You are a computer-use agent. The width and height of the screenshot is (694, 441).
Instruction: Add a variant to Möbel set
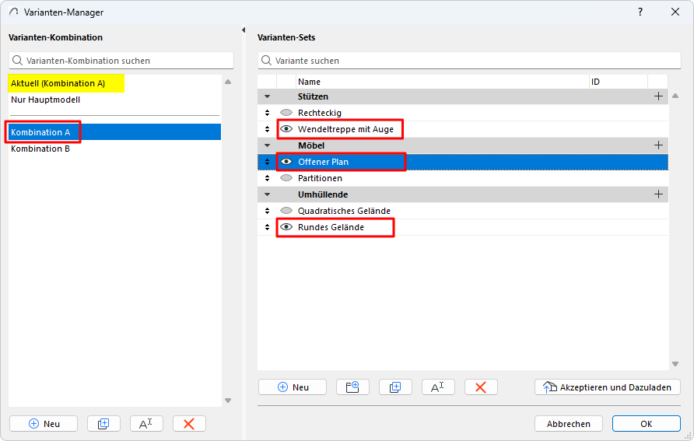[x=658, y=145]
